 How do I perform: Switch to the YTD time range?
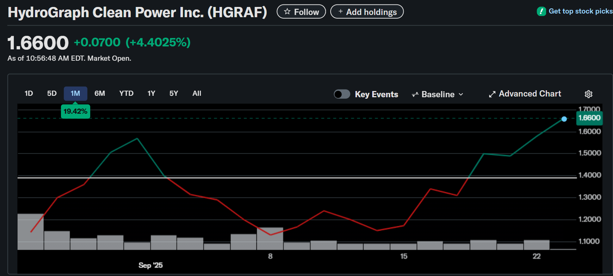(126, 94)
